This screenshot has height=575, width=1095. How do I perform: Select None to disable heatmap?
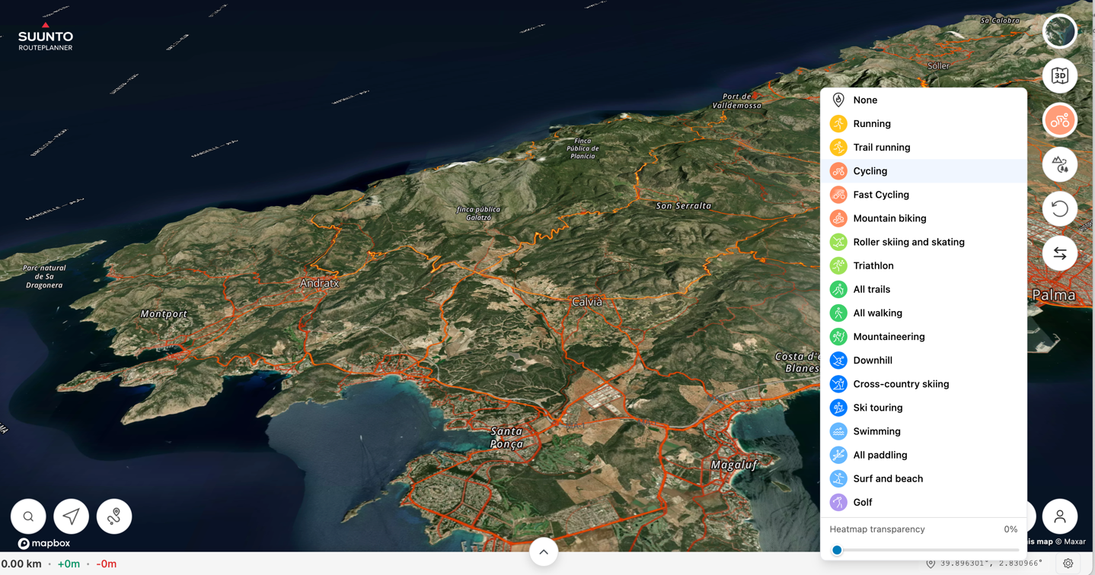click(x=865, y=100)
